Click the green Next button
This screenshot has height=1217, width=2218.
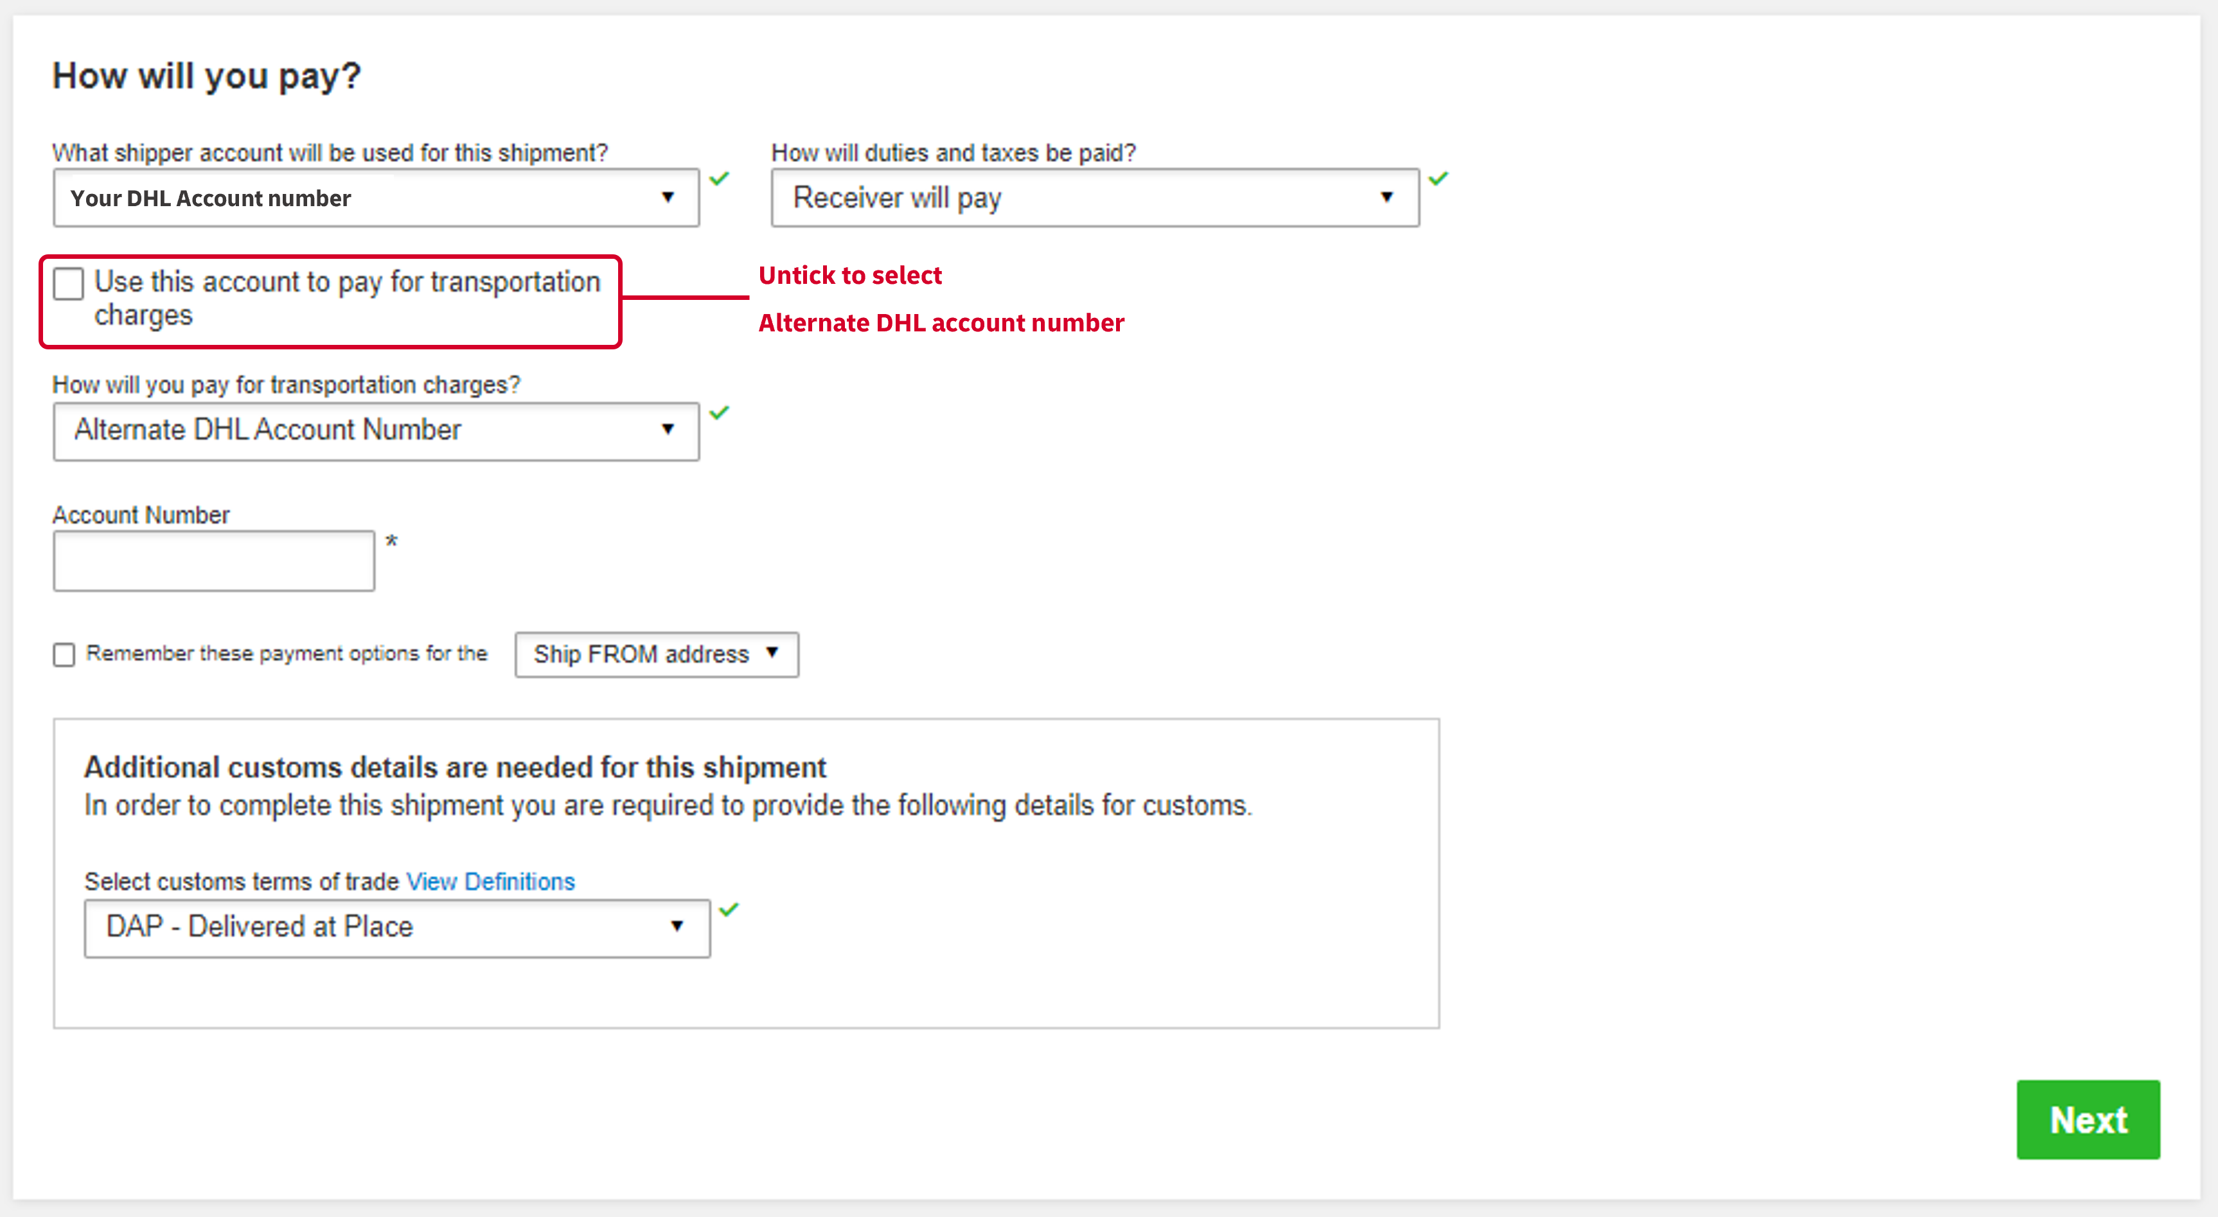pyautogui.click(x=2088, y=1119)
